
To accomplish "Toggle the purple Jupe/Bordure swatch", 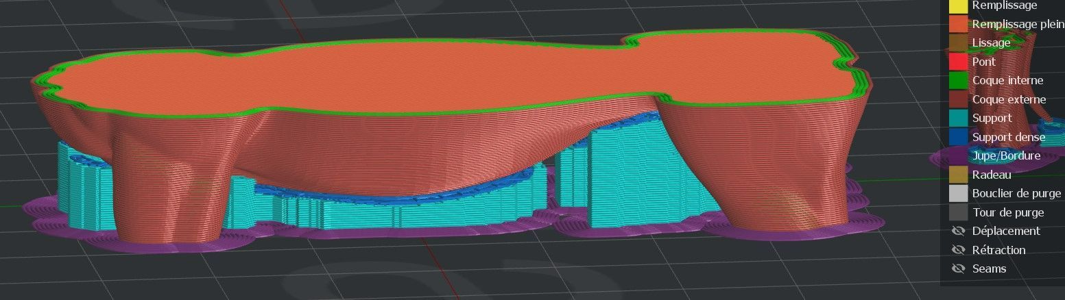I will 958,155.
